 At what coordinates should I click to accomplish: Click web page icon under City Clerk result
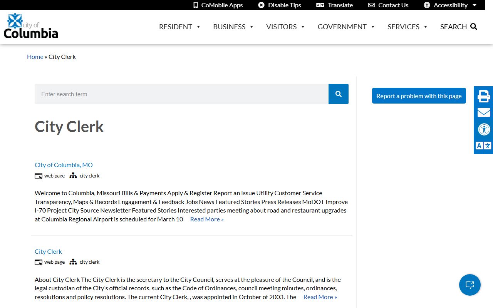click(x=39, y=262)
